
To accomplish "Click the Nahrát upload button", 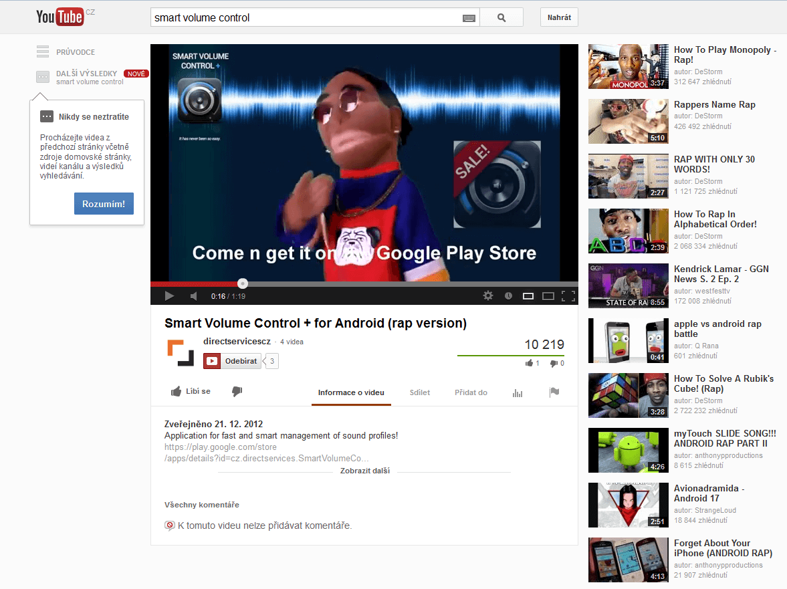I will [x=559, y=17].
